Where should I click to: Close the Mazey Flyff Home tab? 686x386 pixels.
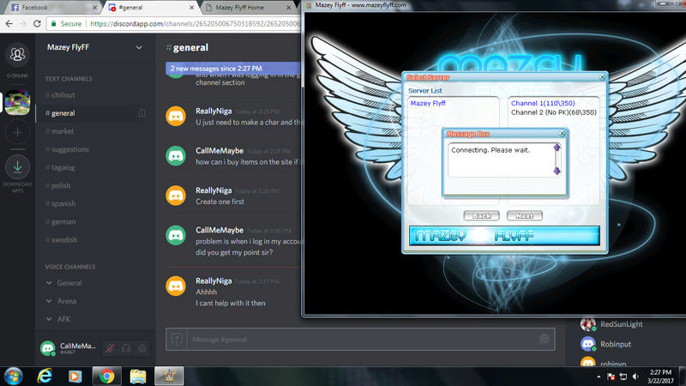(289, 8)
